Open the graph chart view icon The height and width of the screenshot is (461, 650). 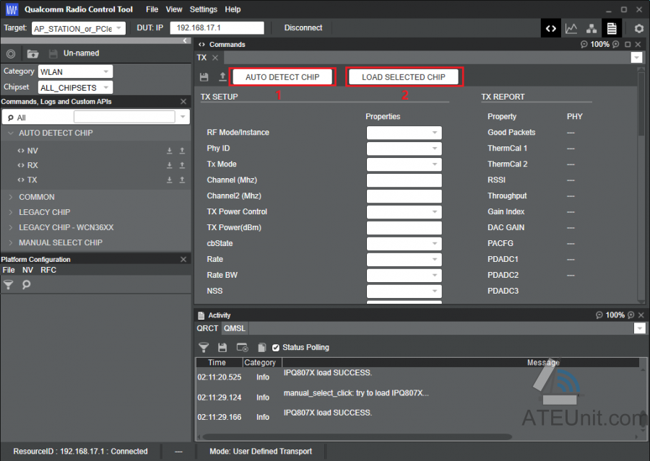coord(571,29)
